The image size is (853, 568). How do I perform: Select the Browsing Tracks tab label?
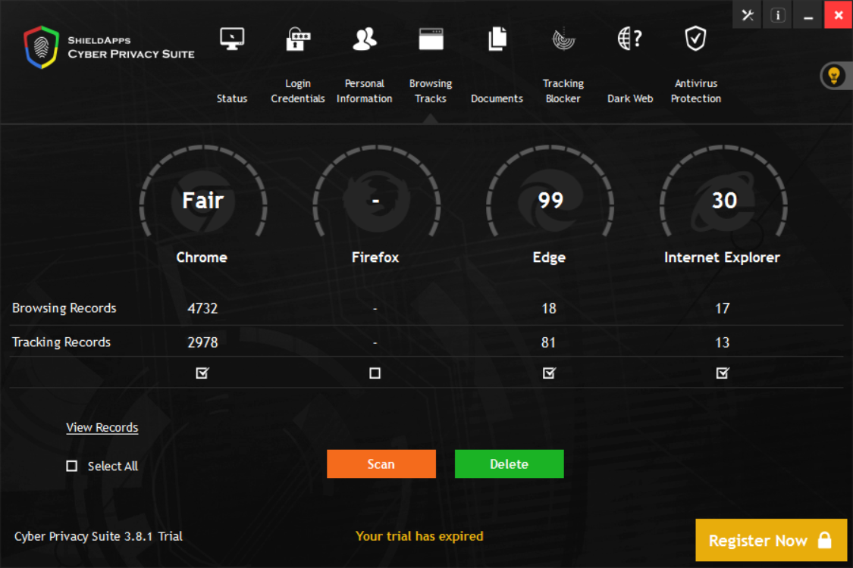pos(431,91)
